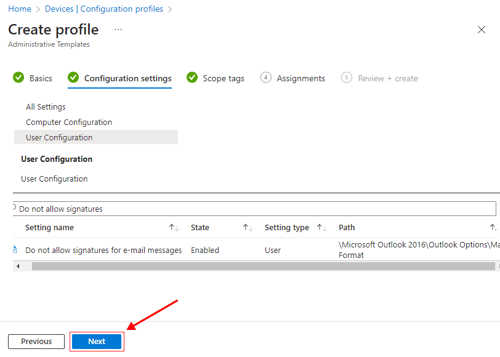Open the ellipsis menu beside Create profile
The height and width of the screenshot is (357, 500).
pos(118,30)
